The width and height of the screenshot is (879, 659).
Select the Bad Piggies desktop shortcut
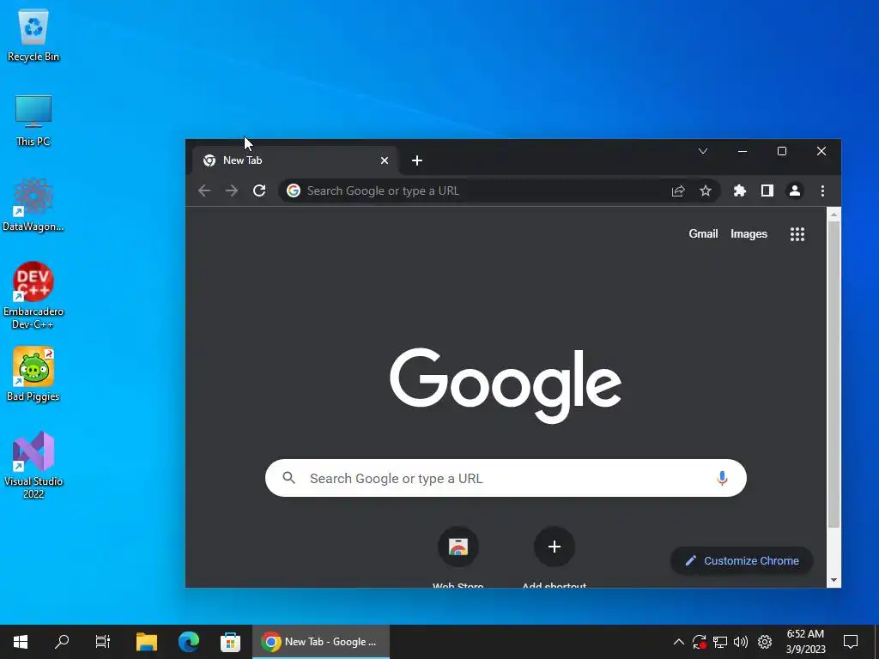[33, 374]
